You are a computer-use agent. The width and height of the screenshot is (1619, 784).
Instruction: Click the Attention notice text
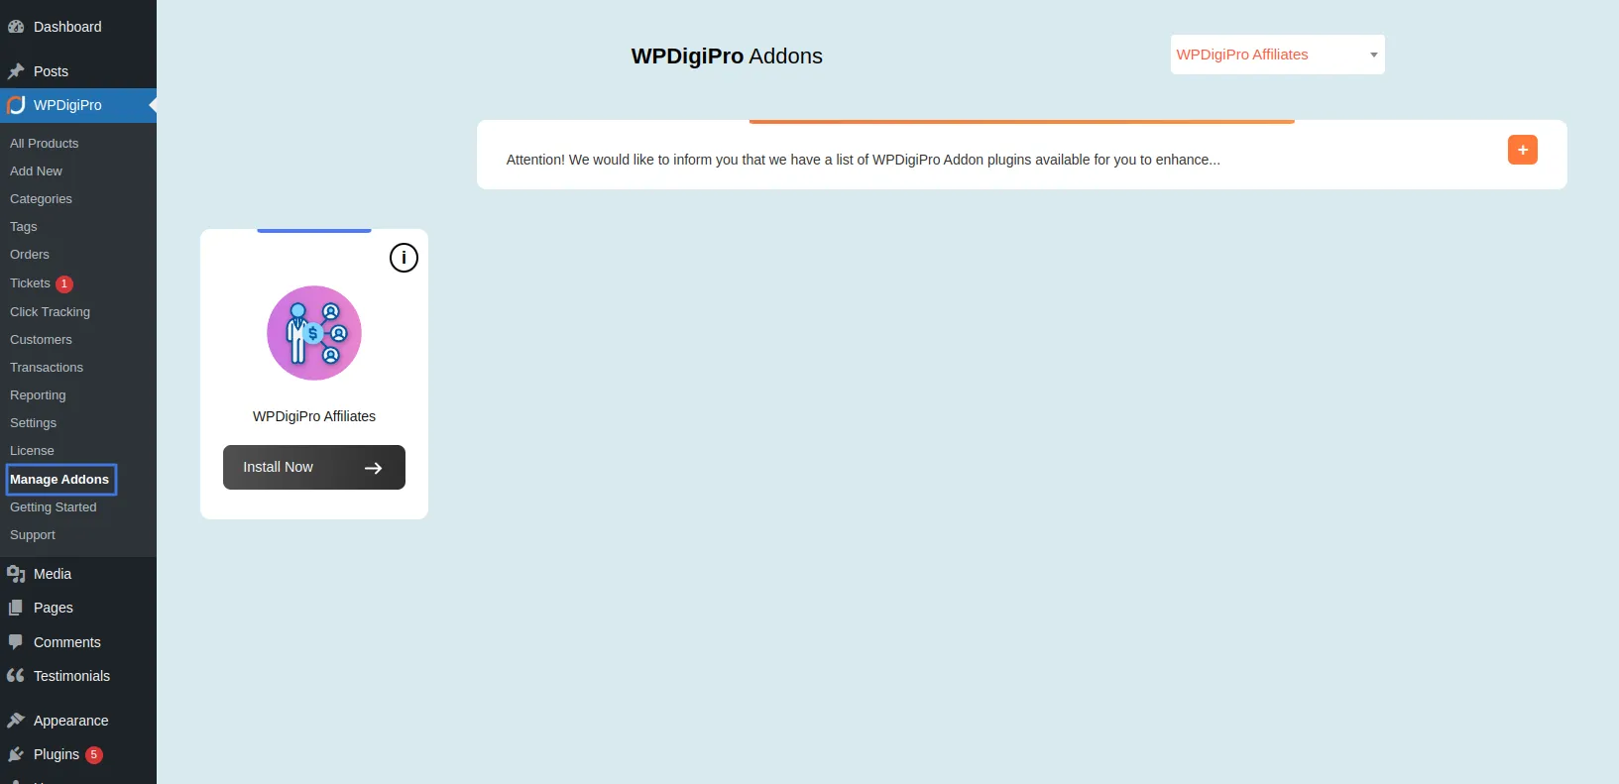pos(863,160)
